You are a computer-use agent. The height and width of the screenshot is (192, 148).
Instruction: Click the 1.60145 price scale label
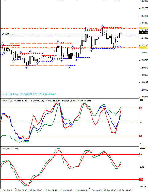(144, 82)
